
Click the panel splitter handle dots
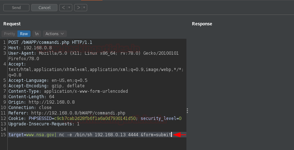[187, 111]
